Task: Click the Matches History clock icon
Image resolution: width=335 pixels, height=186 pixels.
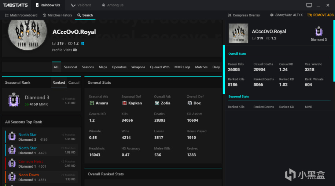Action: click(x=44, y=15)
